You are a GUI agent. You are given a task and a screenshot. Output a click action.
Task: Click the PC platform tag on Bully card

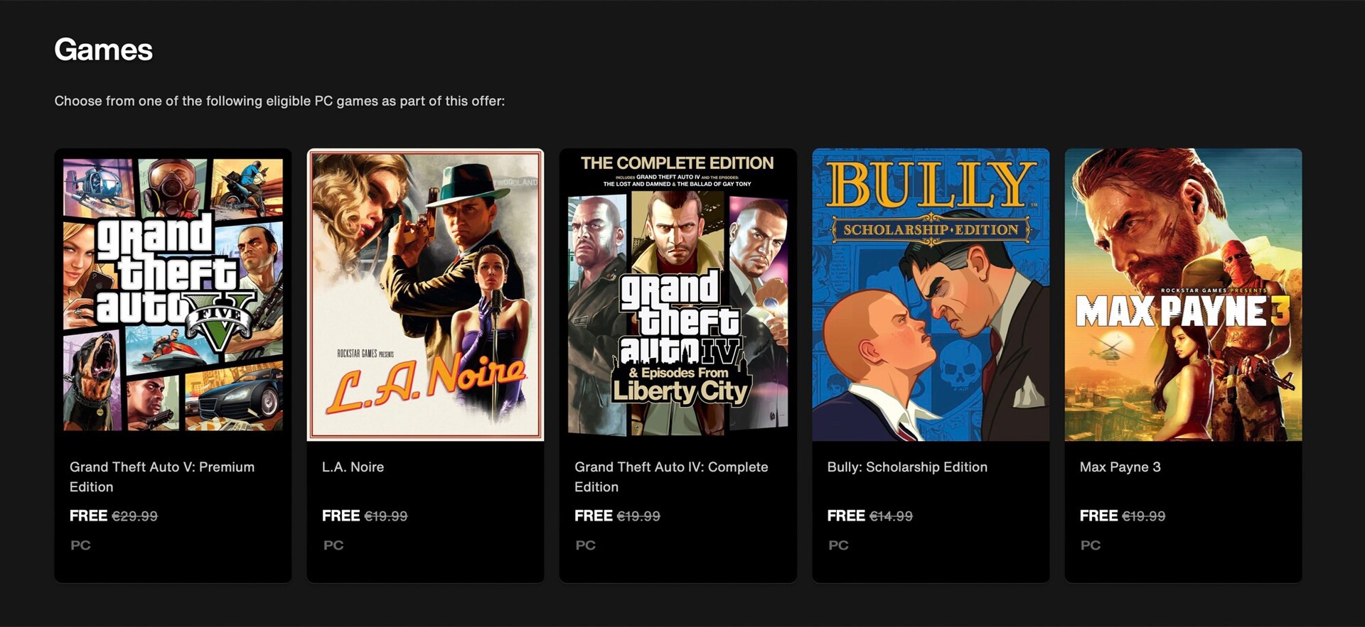(838, 545)
